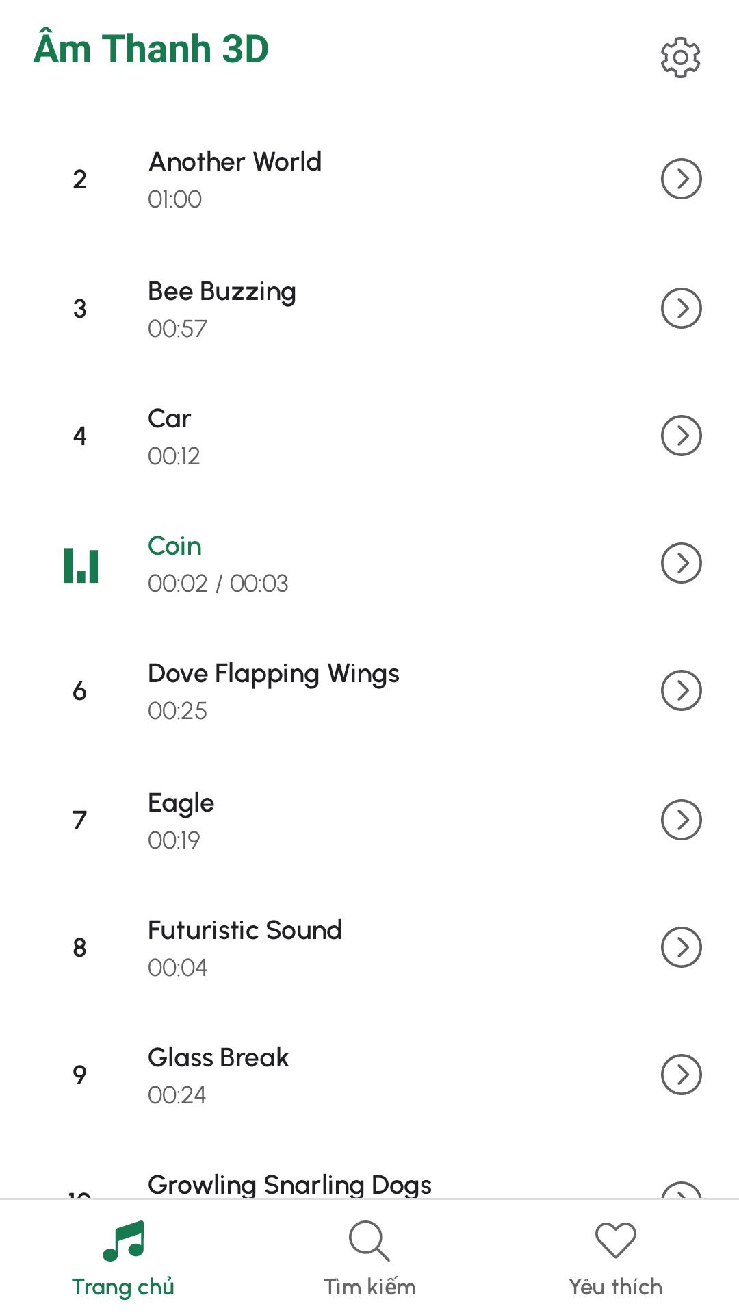The height and width of the screenshot is (1315, 739).
Task: Tap the music note Trang chủ icon
Action: click(124, 1240)
